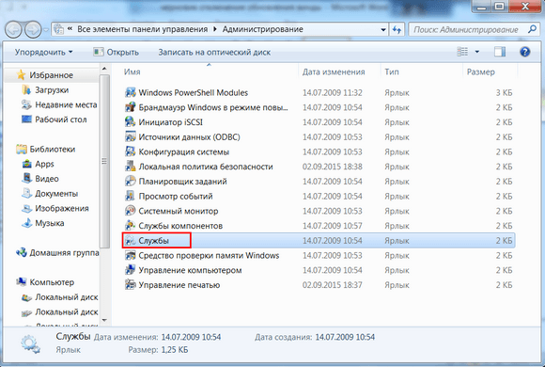545x367 pixels.
Task: Toggle the preview pane button
Action: [x=500, y=53]
